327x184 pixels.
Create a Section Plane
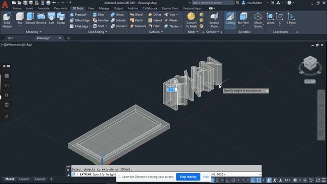[x=214, y=20]
